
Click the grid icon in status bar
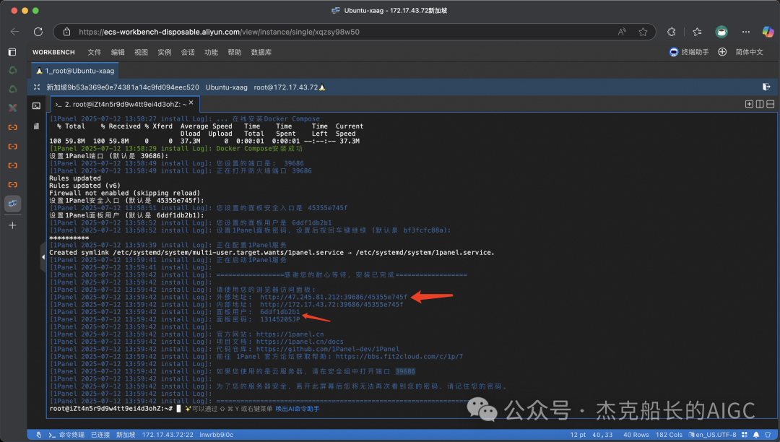745,435
